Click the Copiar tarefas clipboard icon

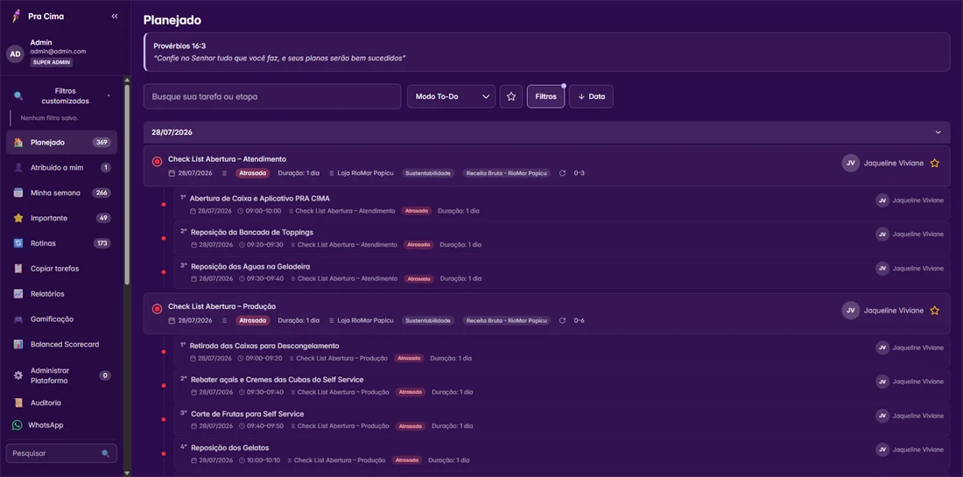click(18, 269)
